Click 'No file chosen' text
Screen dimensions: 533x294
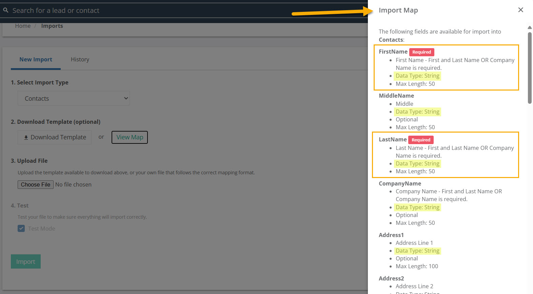73,184
